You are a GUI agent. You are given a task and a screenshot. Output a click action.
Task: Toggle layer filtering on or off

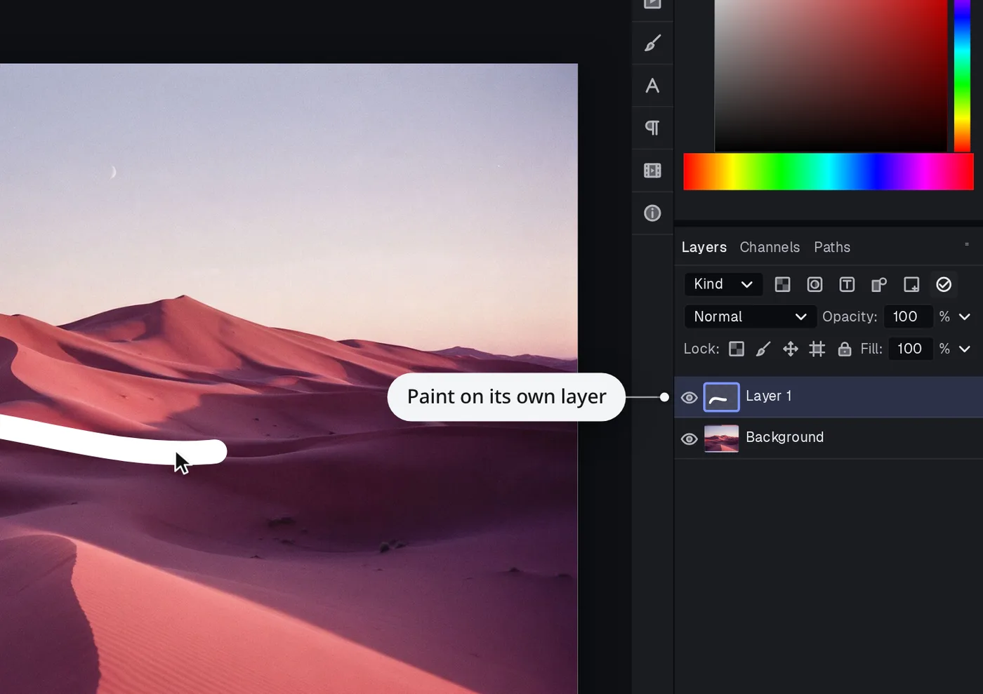944,284
